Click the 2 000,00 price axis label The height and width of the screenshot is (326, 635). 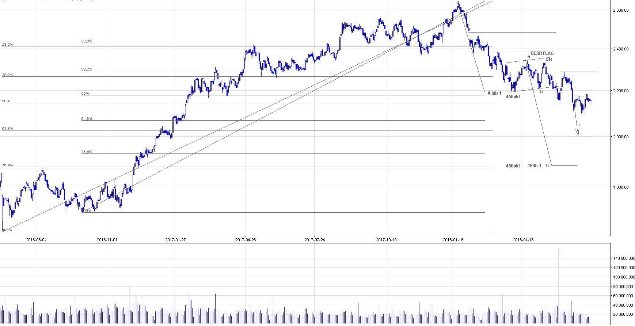620,137
